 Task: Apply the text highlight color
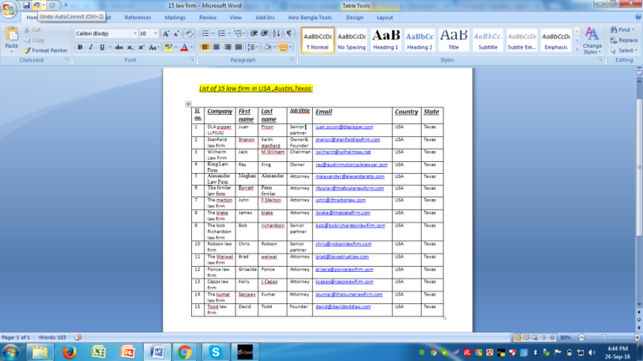coord(168,47)
